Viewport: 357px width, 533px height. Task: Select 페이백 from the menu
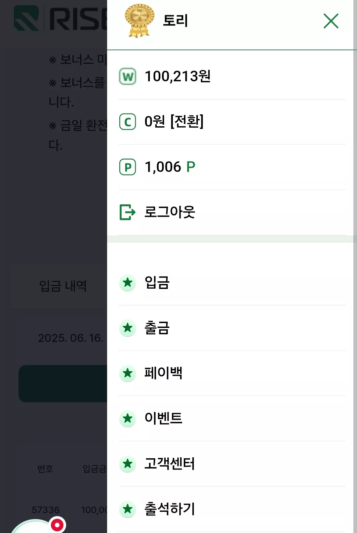pyautogui.click(x=232, y=373)
